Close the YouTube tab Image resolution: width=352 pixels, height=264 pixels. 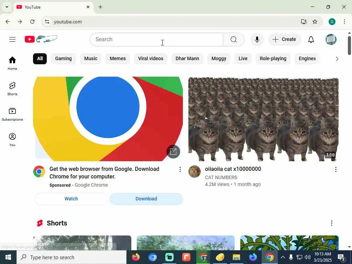tap(88, 7)
